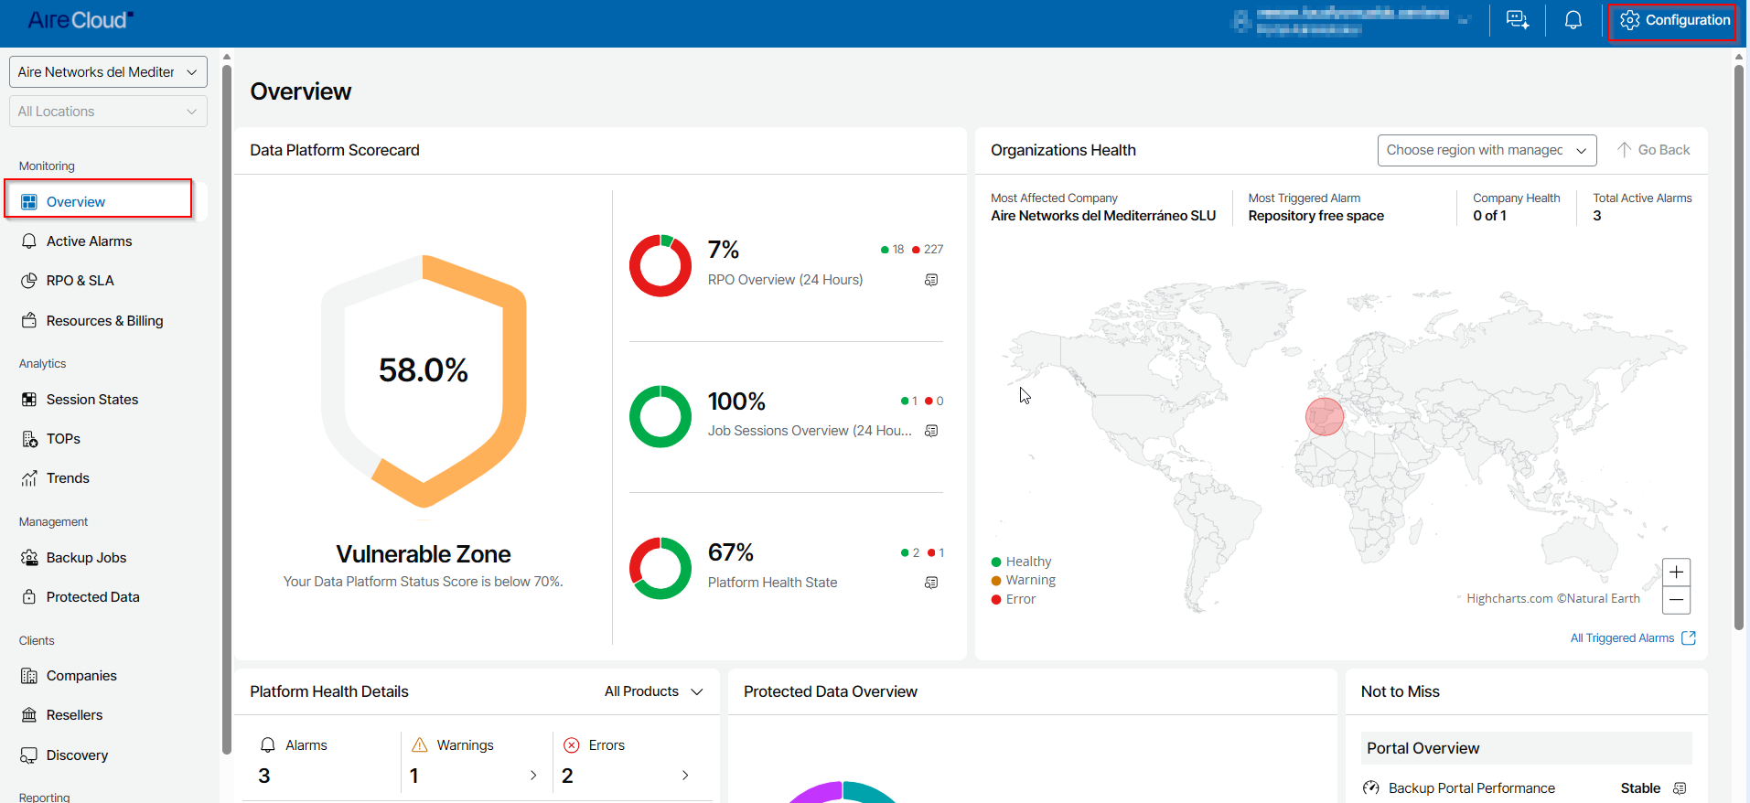Click the Company Health value 0 of 1
This screenshot has height=803, width=1750.
point(1489,216)
